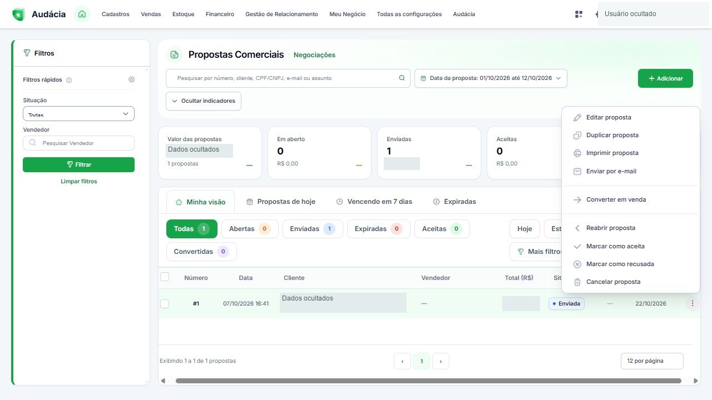712x400 pixels.
Task: Mark proposal via Marcar como aceita
Action: (x=631, y=246)
